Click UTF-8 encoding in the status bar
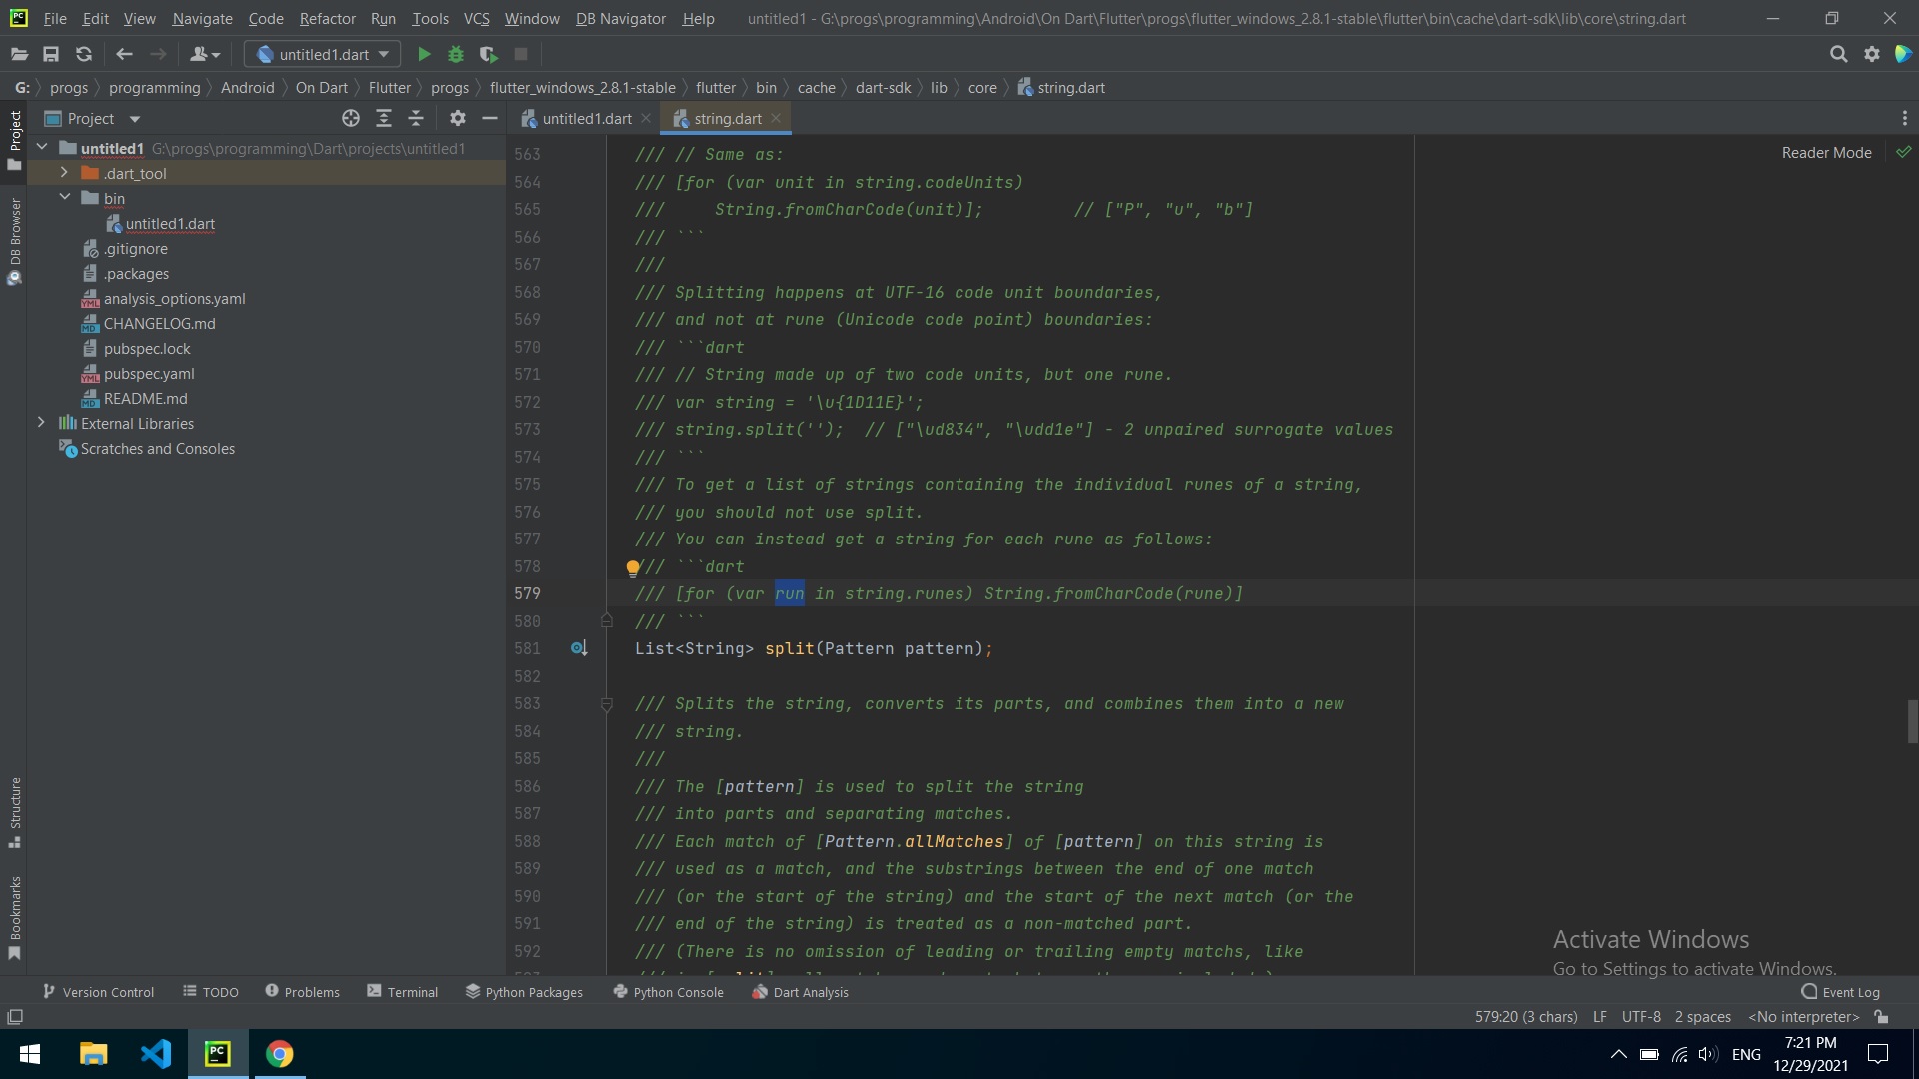1919x1079 pixels. pyautogui.click(x=1640, y=1016)
